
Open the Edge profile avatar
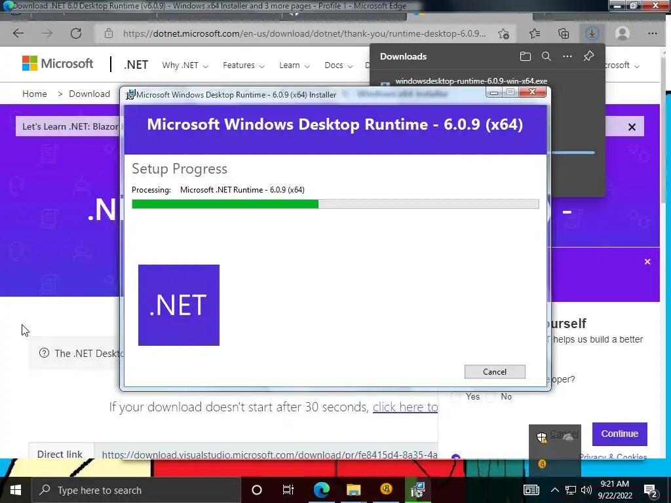pyautogui.click(x=623, y=33)
